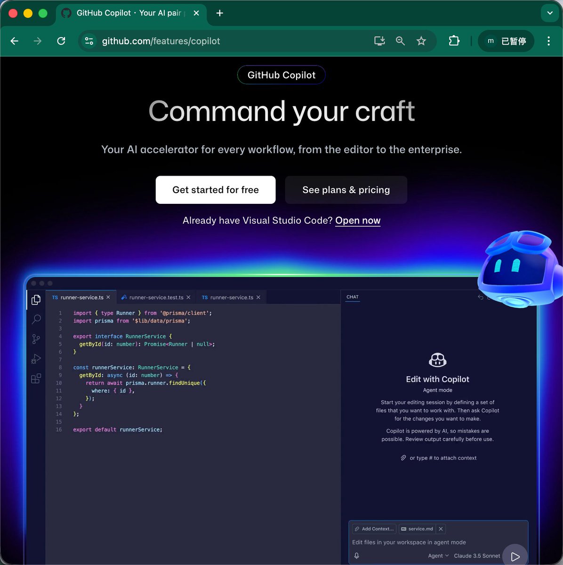The width and height of the screenshot is (563, 565).
Task: Open Chrome's three-dot menu
Action: (548, 41)
